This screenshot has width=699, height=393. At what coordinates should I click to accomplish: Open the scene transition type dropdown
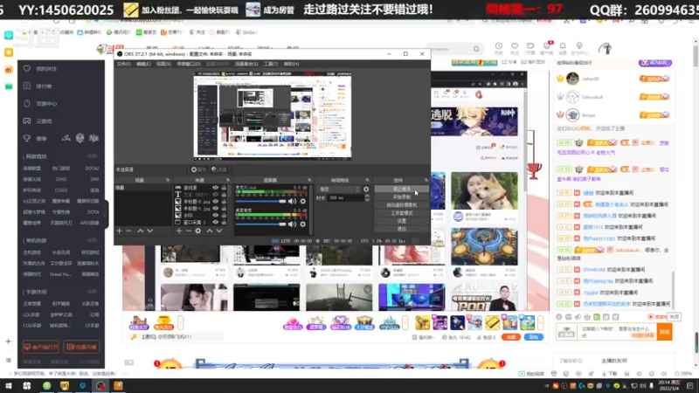pyautogui.click(x=338, y=190)
